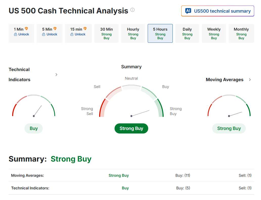
Task: Click the info icon beside the page title
Action: 133,10
